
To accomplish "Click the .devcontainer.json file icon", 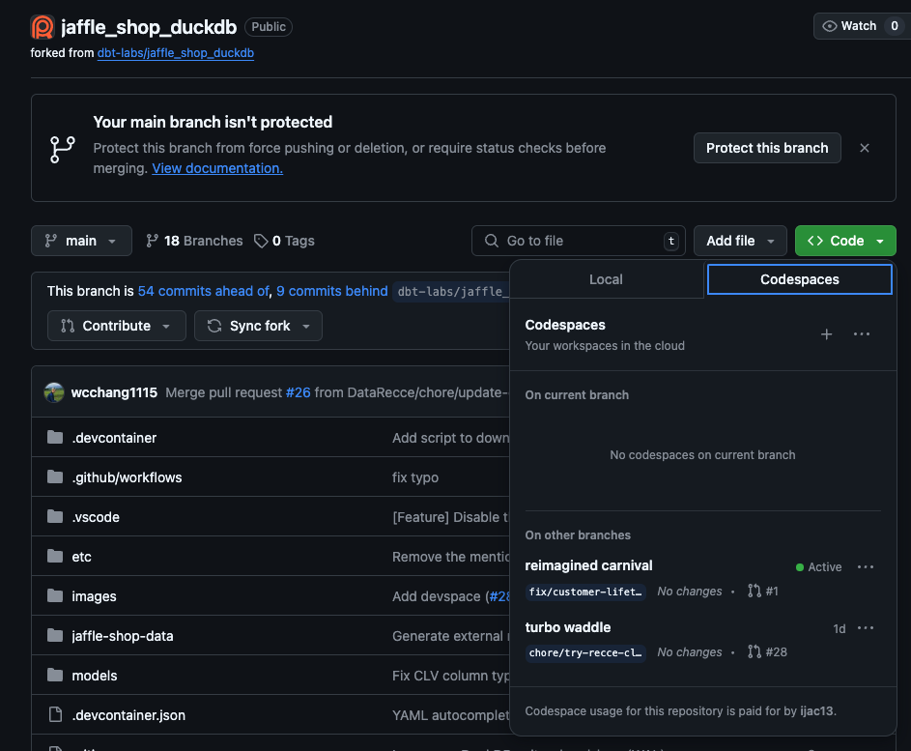I will [55, 714].
